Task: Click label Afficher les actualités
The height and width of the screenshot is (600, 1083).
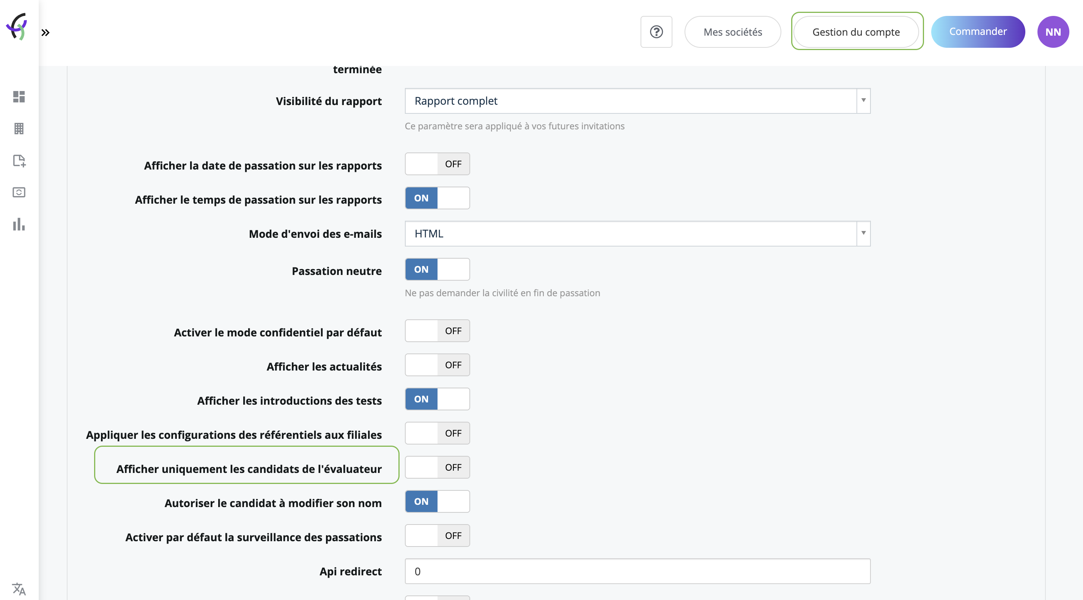Action: click(x=324, y=367)
